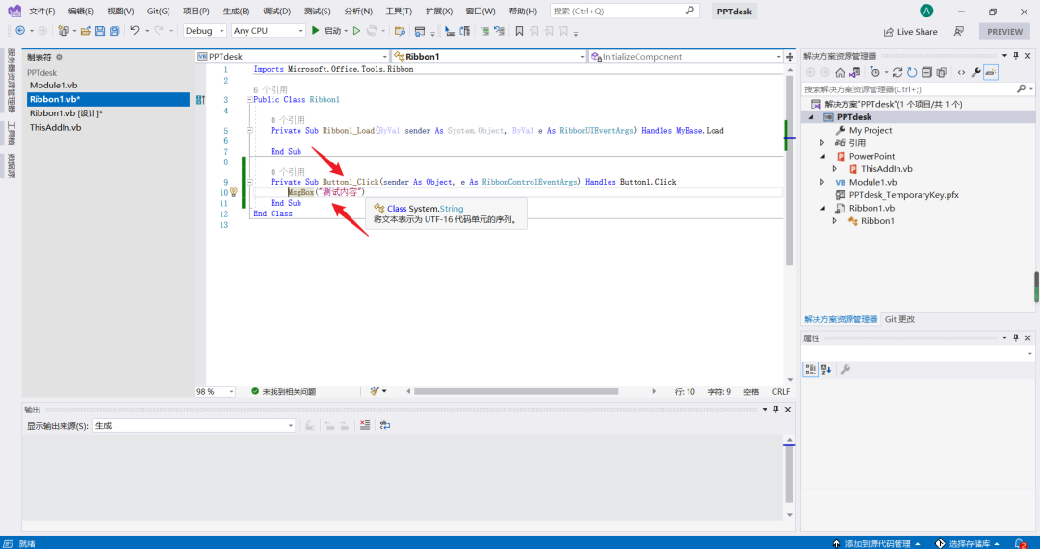The height and width of the screenshot is (549, 1040).
Task: Open the Git(G) menu
Action: pyautogui.click(x=158, y=12)
